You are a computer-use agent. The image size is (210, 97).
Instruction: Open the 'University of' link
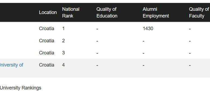[12, 65]
